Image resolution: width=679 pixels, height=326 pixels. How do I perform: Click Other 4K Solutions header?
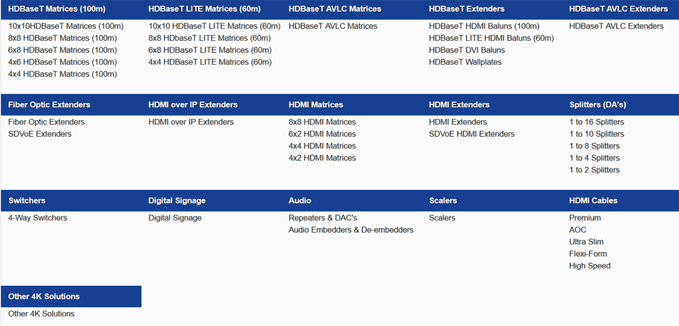tap(43, 297)
